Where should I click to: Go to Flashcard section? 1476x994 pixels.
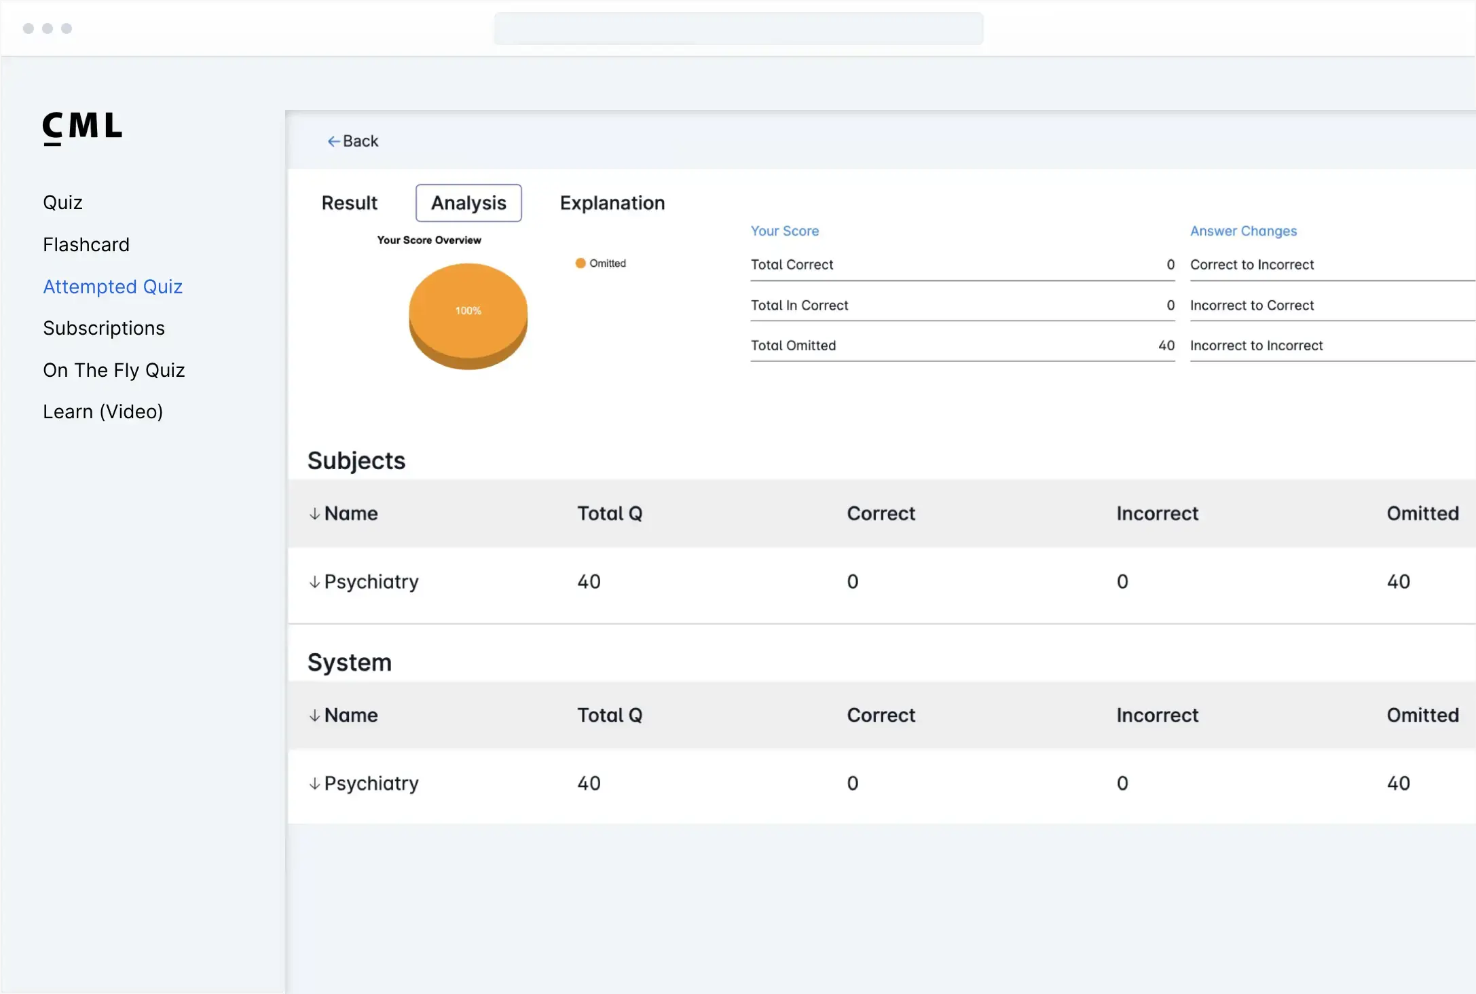pyautogui.click(x=86, y=244)
